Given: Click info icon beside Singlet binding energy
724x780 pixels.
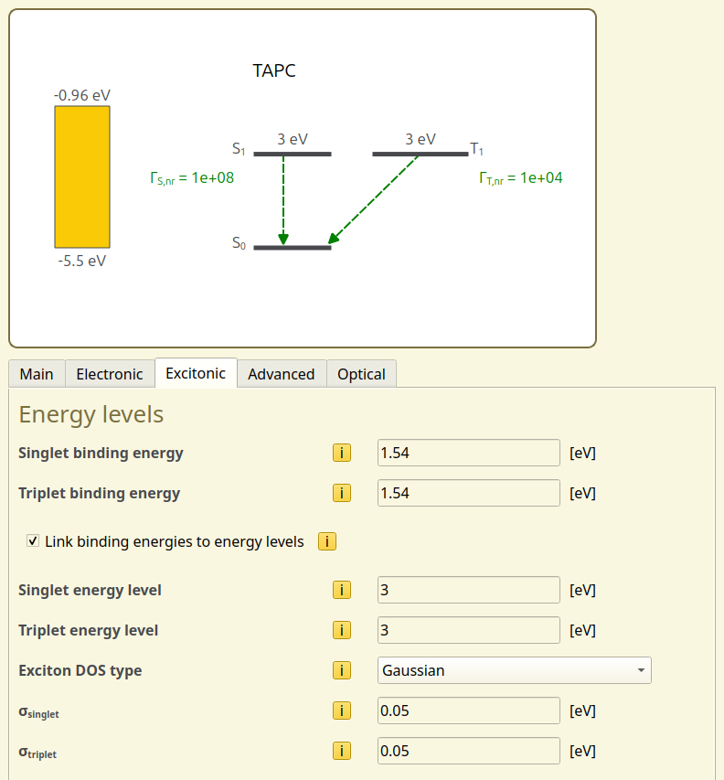Looking at the screenshot, I should pyautogui.click(x=341, y=454).
